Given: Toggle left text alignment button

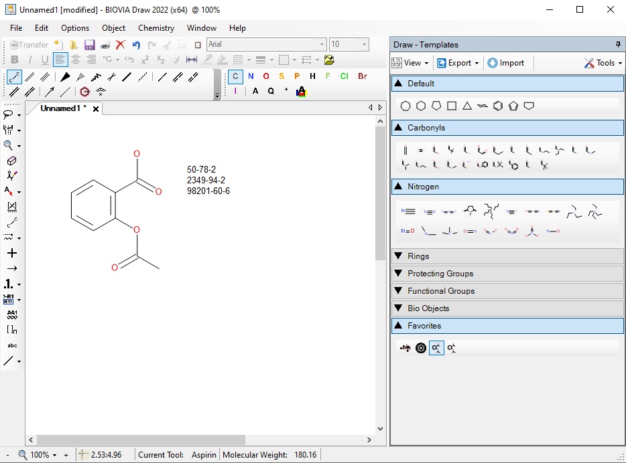Looking at the screenshot, I should [x=61, y=60].
